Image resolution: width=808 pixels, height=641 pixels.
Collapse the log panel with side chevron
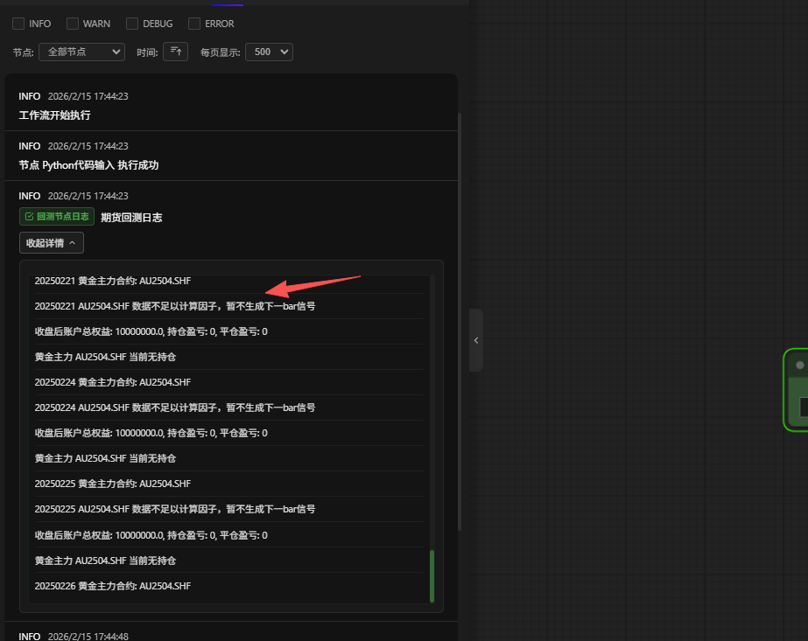click(x=476, y=340)
